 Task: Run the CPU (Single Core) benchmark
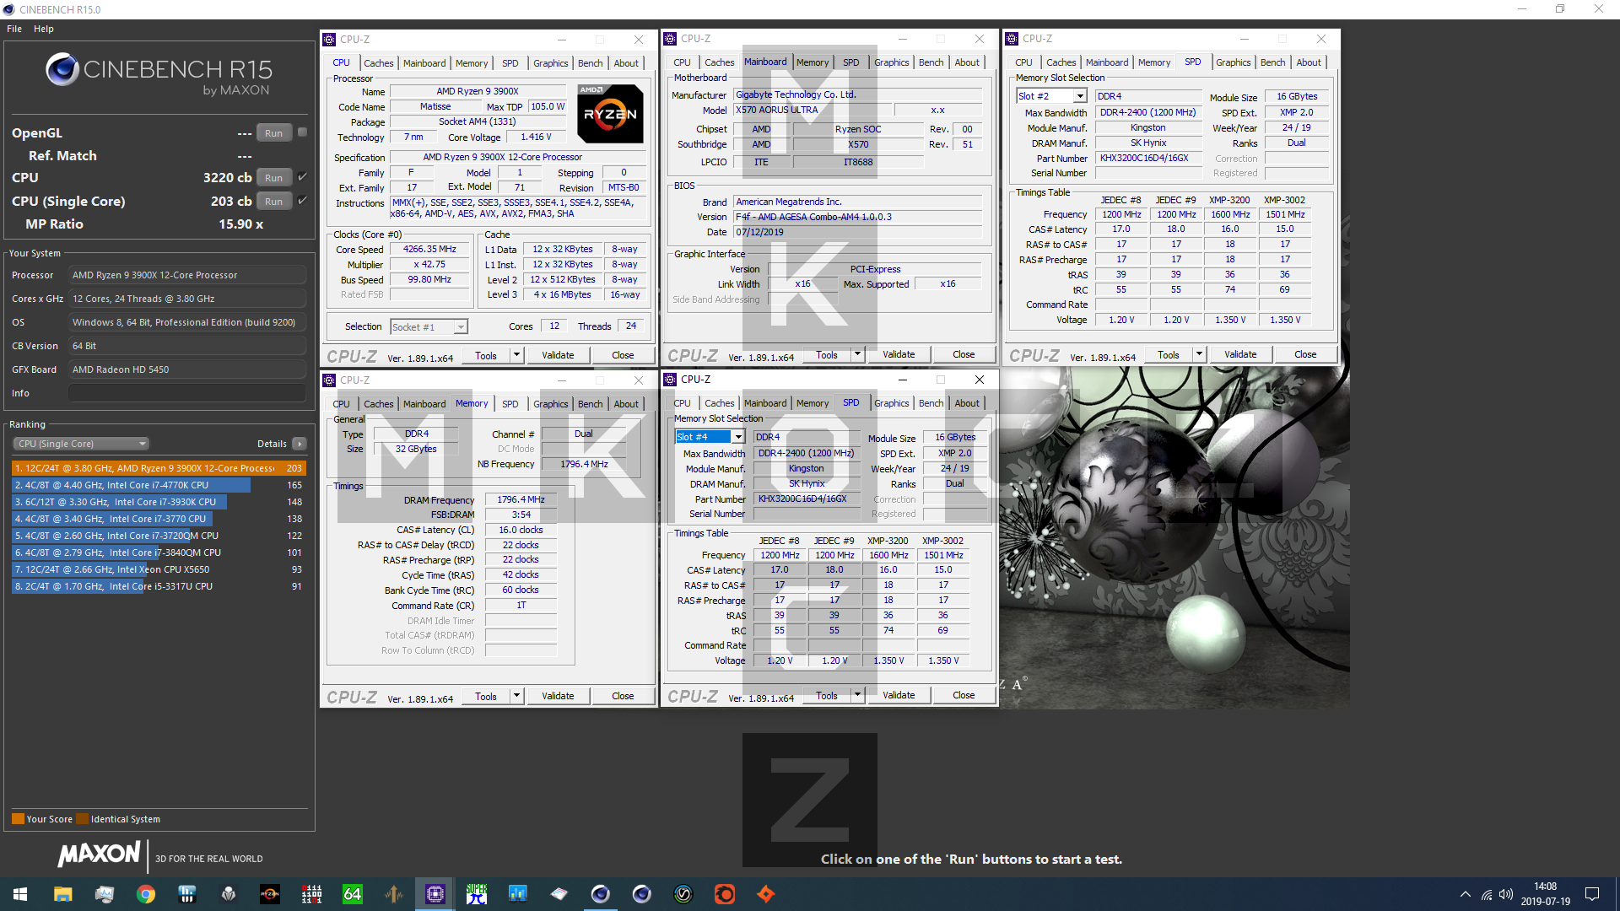pos(274,202)
